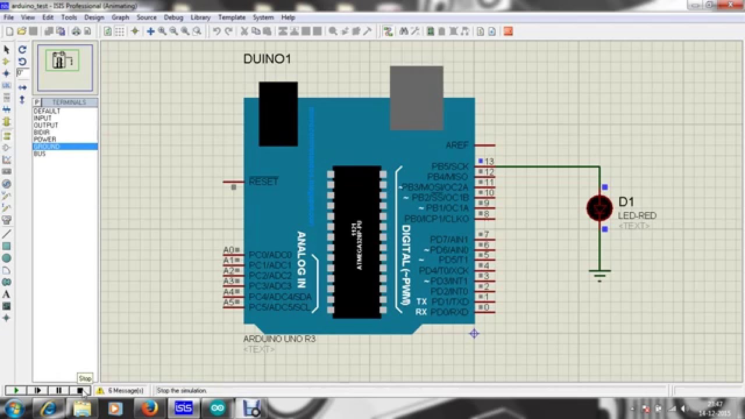Select the Terminals Mode tool
745x419 pixels.
(x=6, y=136)
